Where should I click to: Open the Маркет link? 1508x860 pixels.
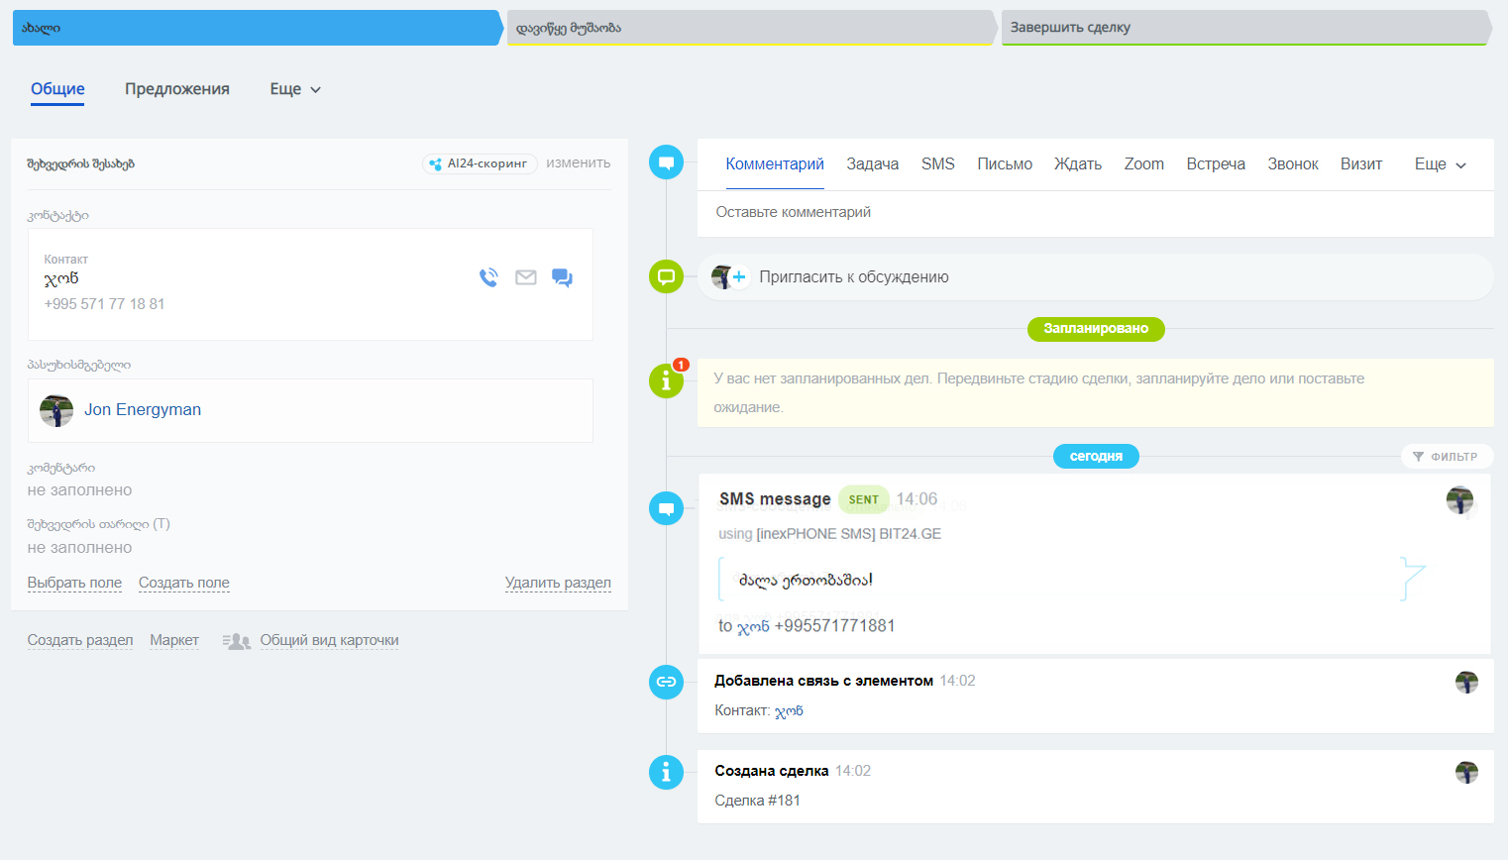point(174,640)
